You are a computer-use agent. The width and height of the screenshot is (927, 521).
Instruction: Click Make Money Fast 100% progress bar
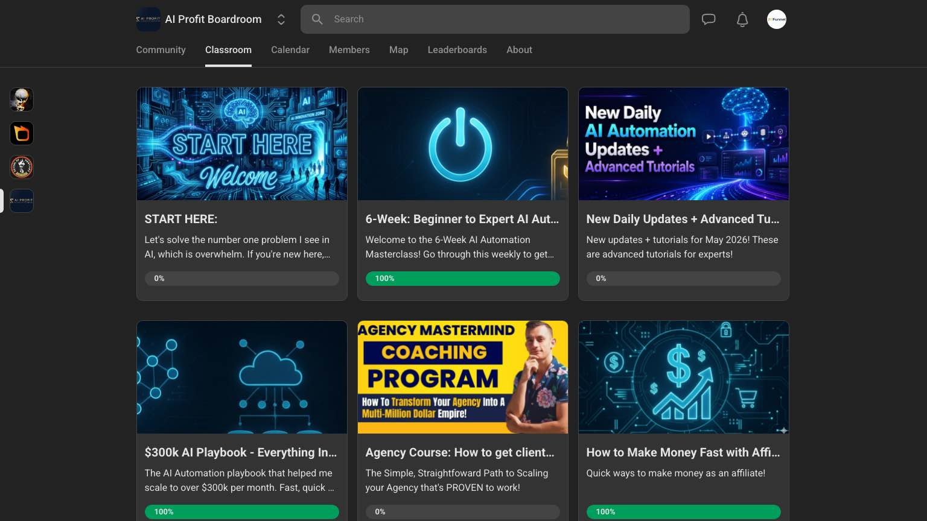684,512
